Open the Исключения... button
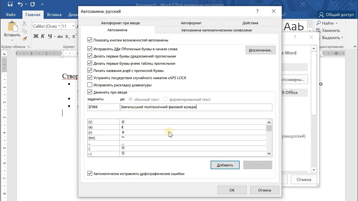 point(261,50)
